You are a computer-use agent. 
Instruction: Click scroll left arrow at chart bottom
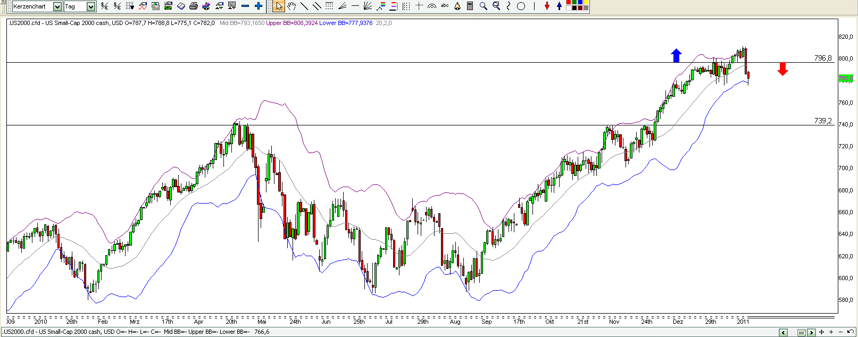(783, 333)
